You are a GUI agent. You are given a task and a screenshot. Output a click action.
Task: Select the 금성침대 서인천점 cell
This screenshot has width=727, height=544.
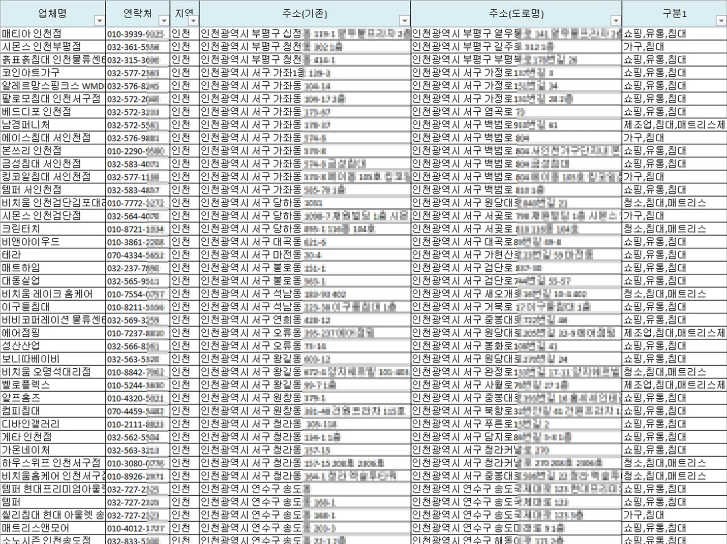coord(53,164)
